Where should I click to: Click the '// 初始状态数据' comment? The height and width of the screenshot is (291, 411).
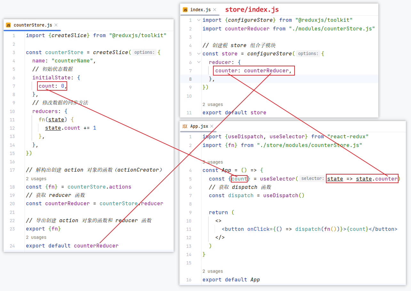click(52, 69)
